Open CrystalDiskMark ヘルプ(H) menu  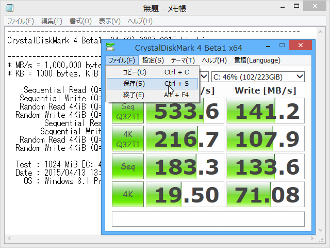(x=214, y=60)
